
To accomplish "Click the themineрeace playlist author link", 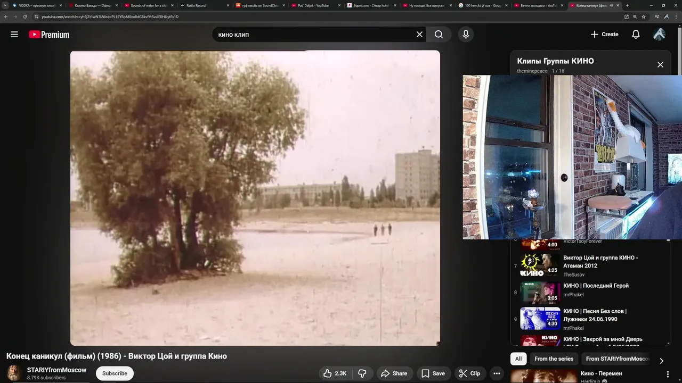I will 532,71.
